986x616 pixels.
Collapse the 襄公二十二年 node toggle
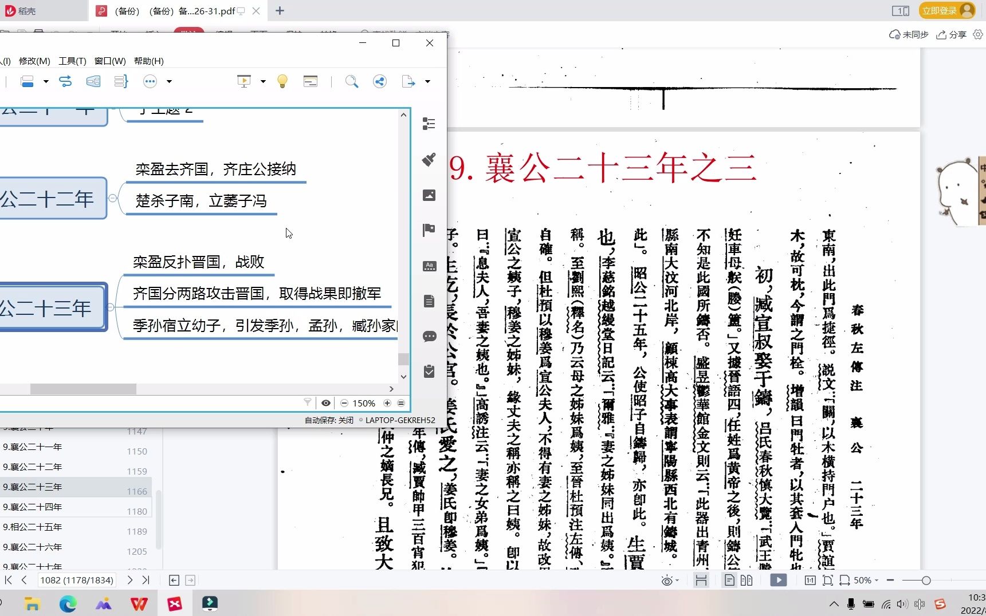[x=113, y=198]
